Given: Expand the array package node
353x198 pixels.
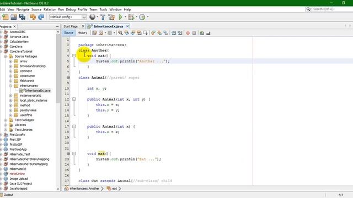Looking at the screenshot, I should (x=10, y=61).
